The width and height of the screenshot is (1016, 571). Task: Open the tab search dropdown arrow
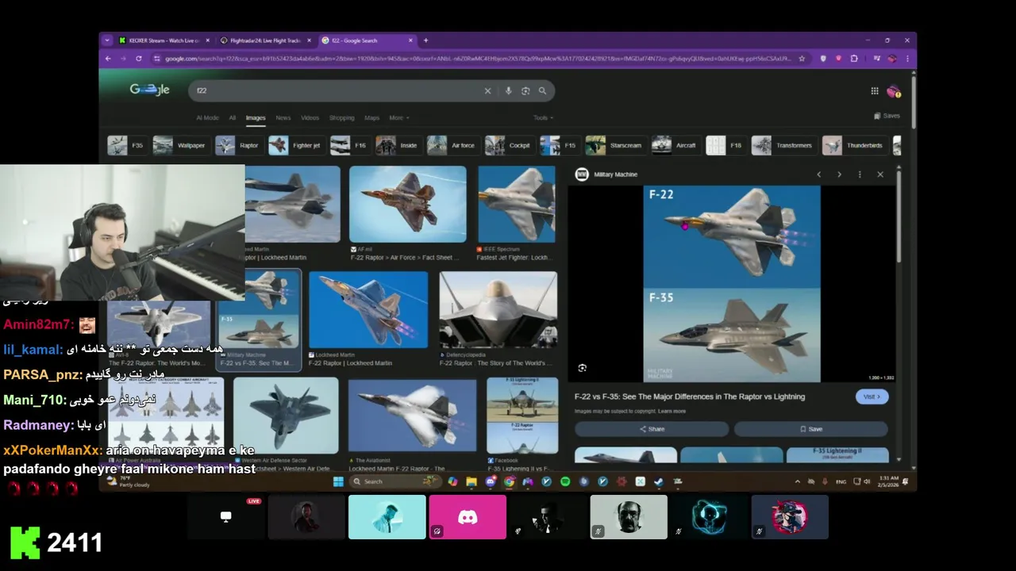[107, 40]
